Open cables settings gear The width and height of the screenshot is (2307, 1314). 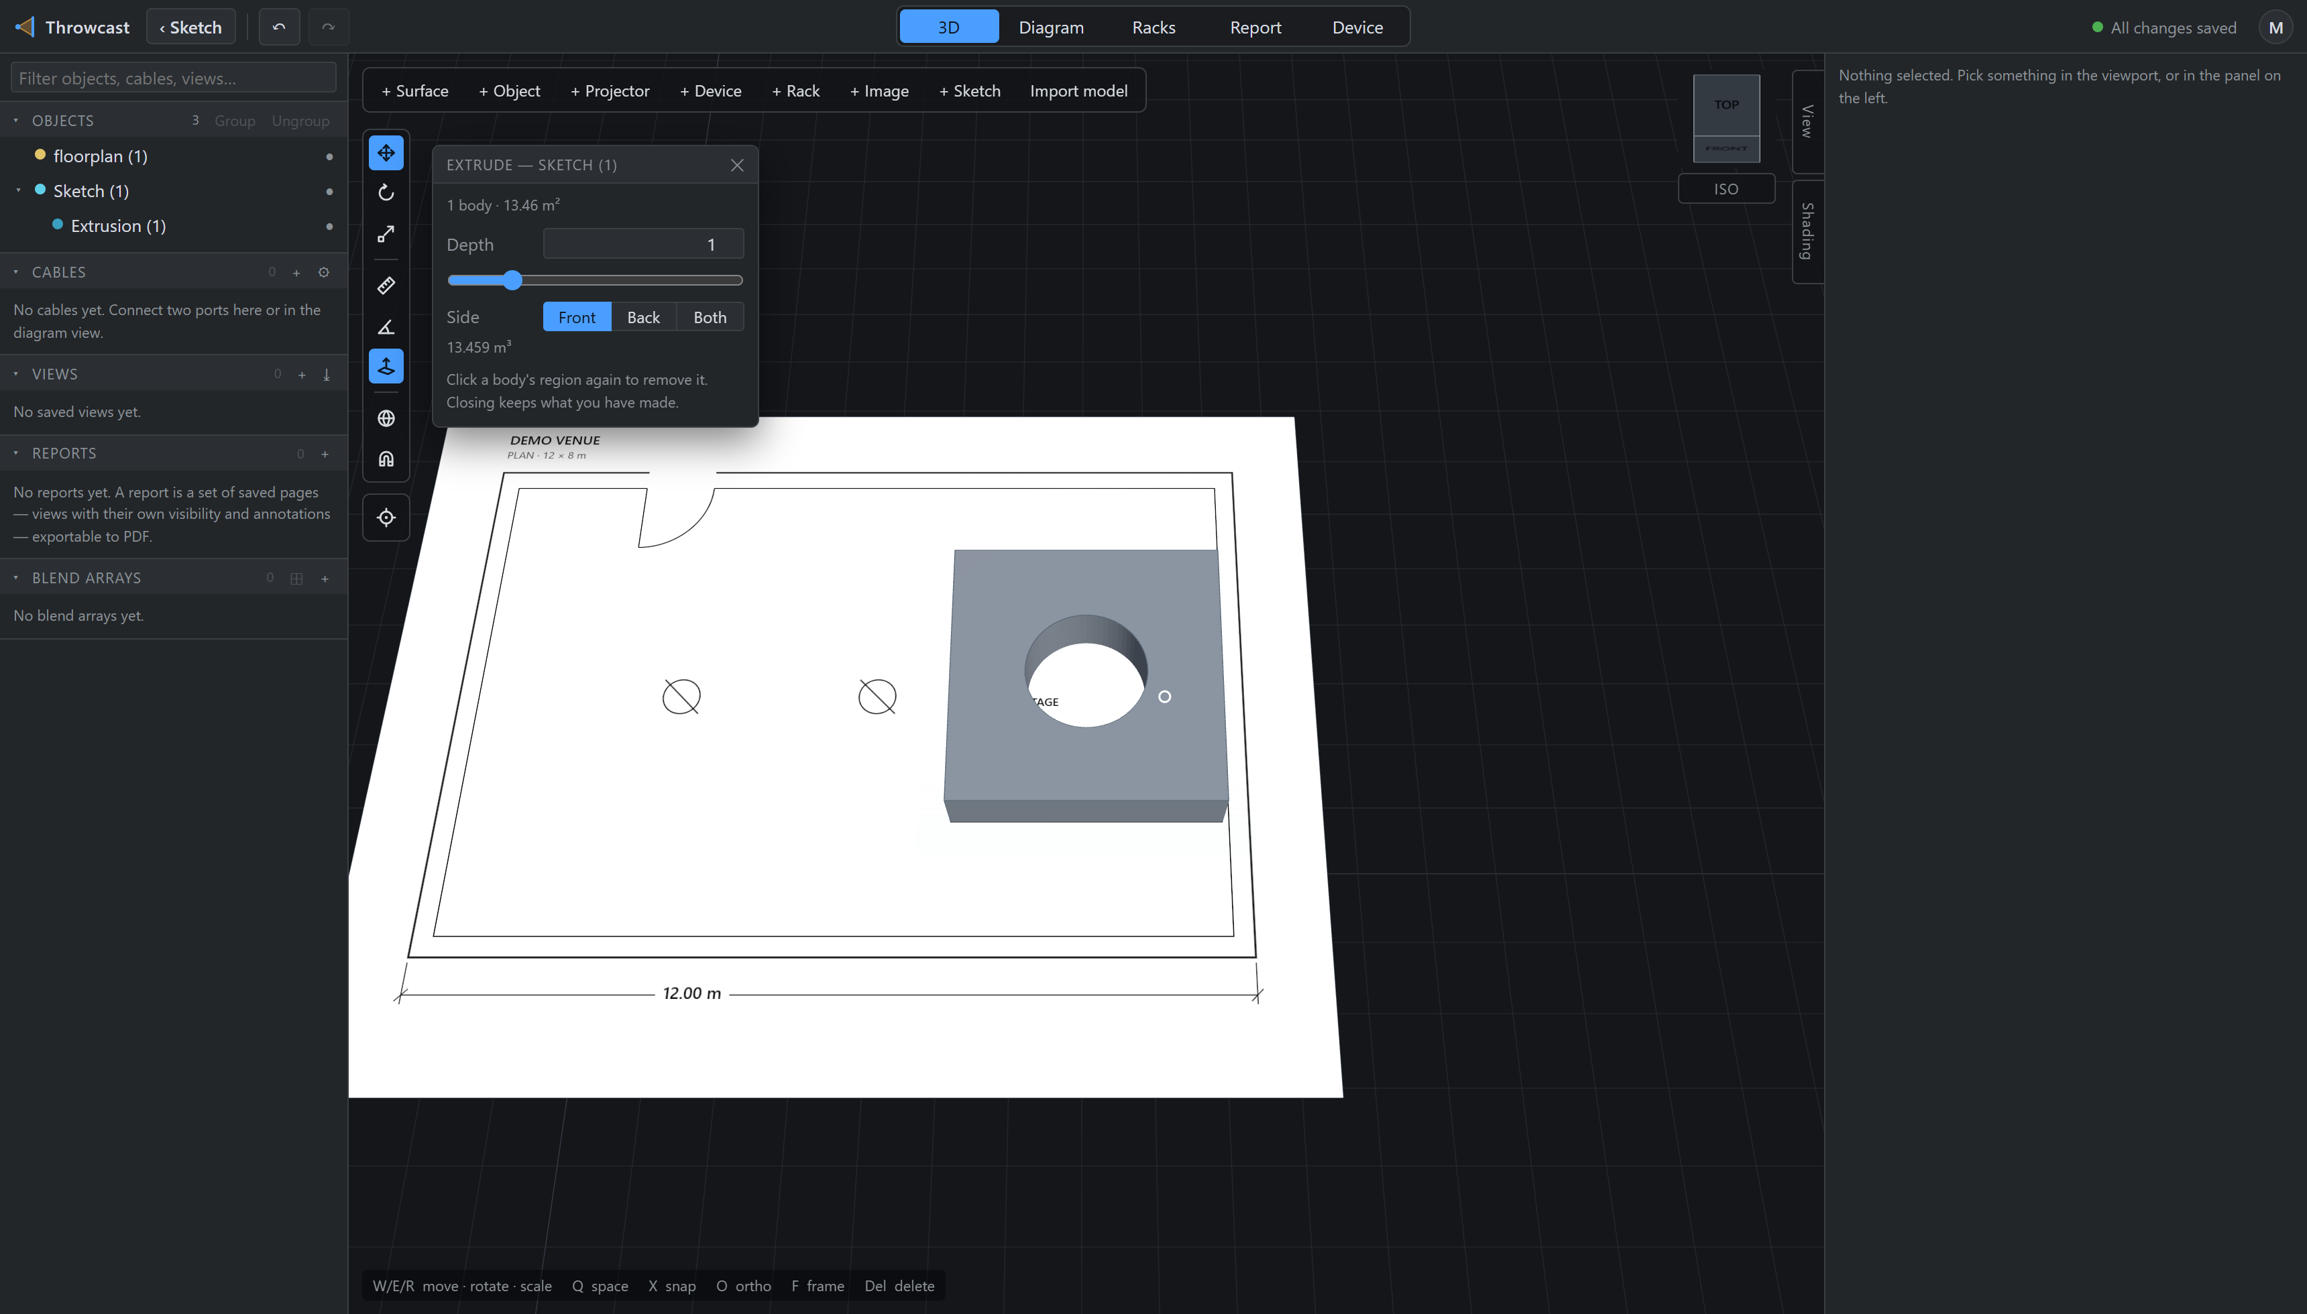[x=323, y=273]
